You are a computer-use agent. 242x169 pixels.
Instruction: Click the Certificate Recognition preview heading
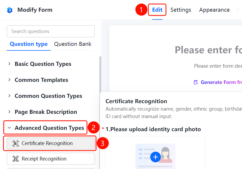[x=136, y=101]
